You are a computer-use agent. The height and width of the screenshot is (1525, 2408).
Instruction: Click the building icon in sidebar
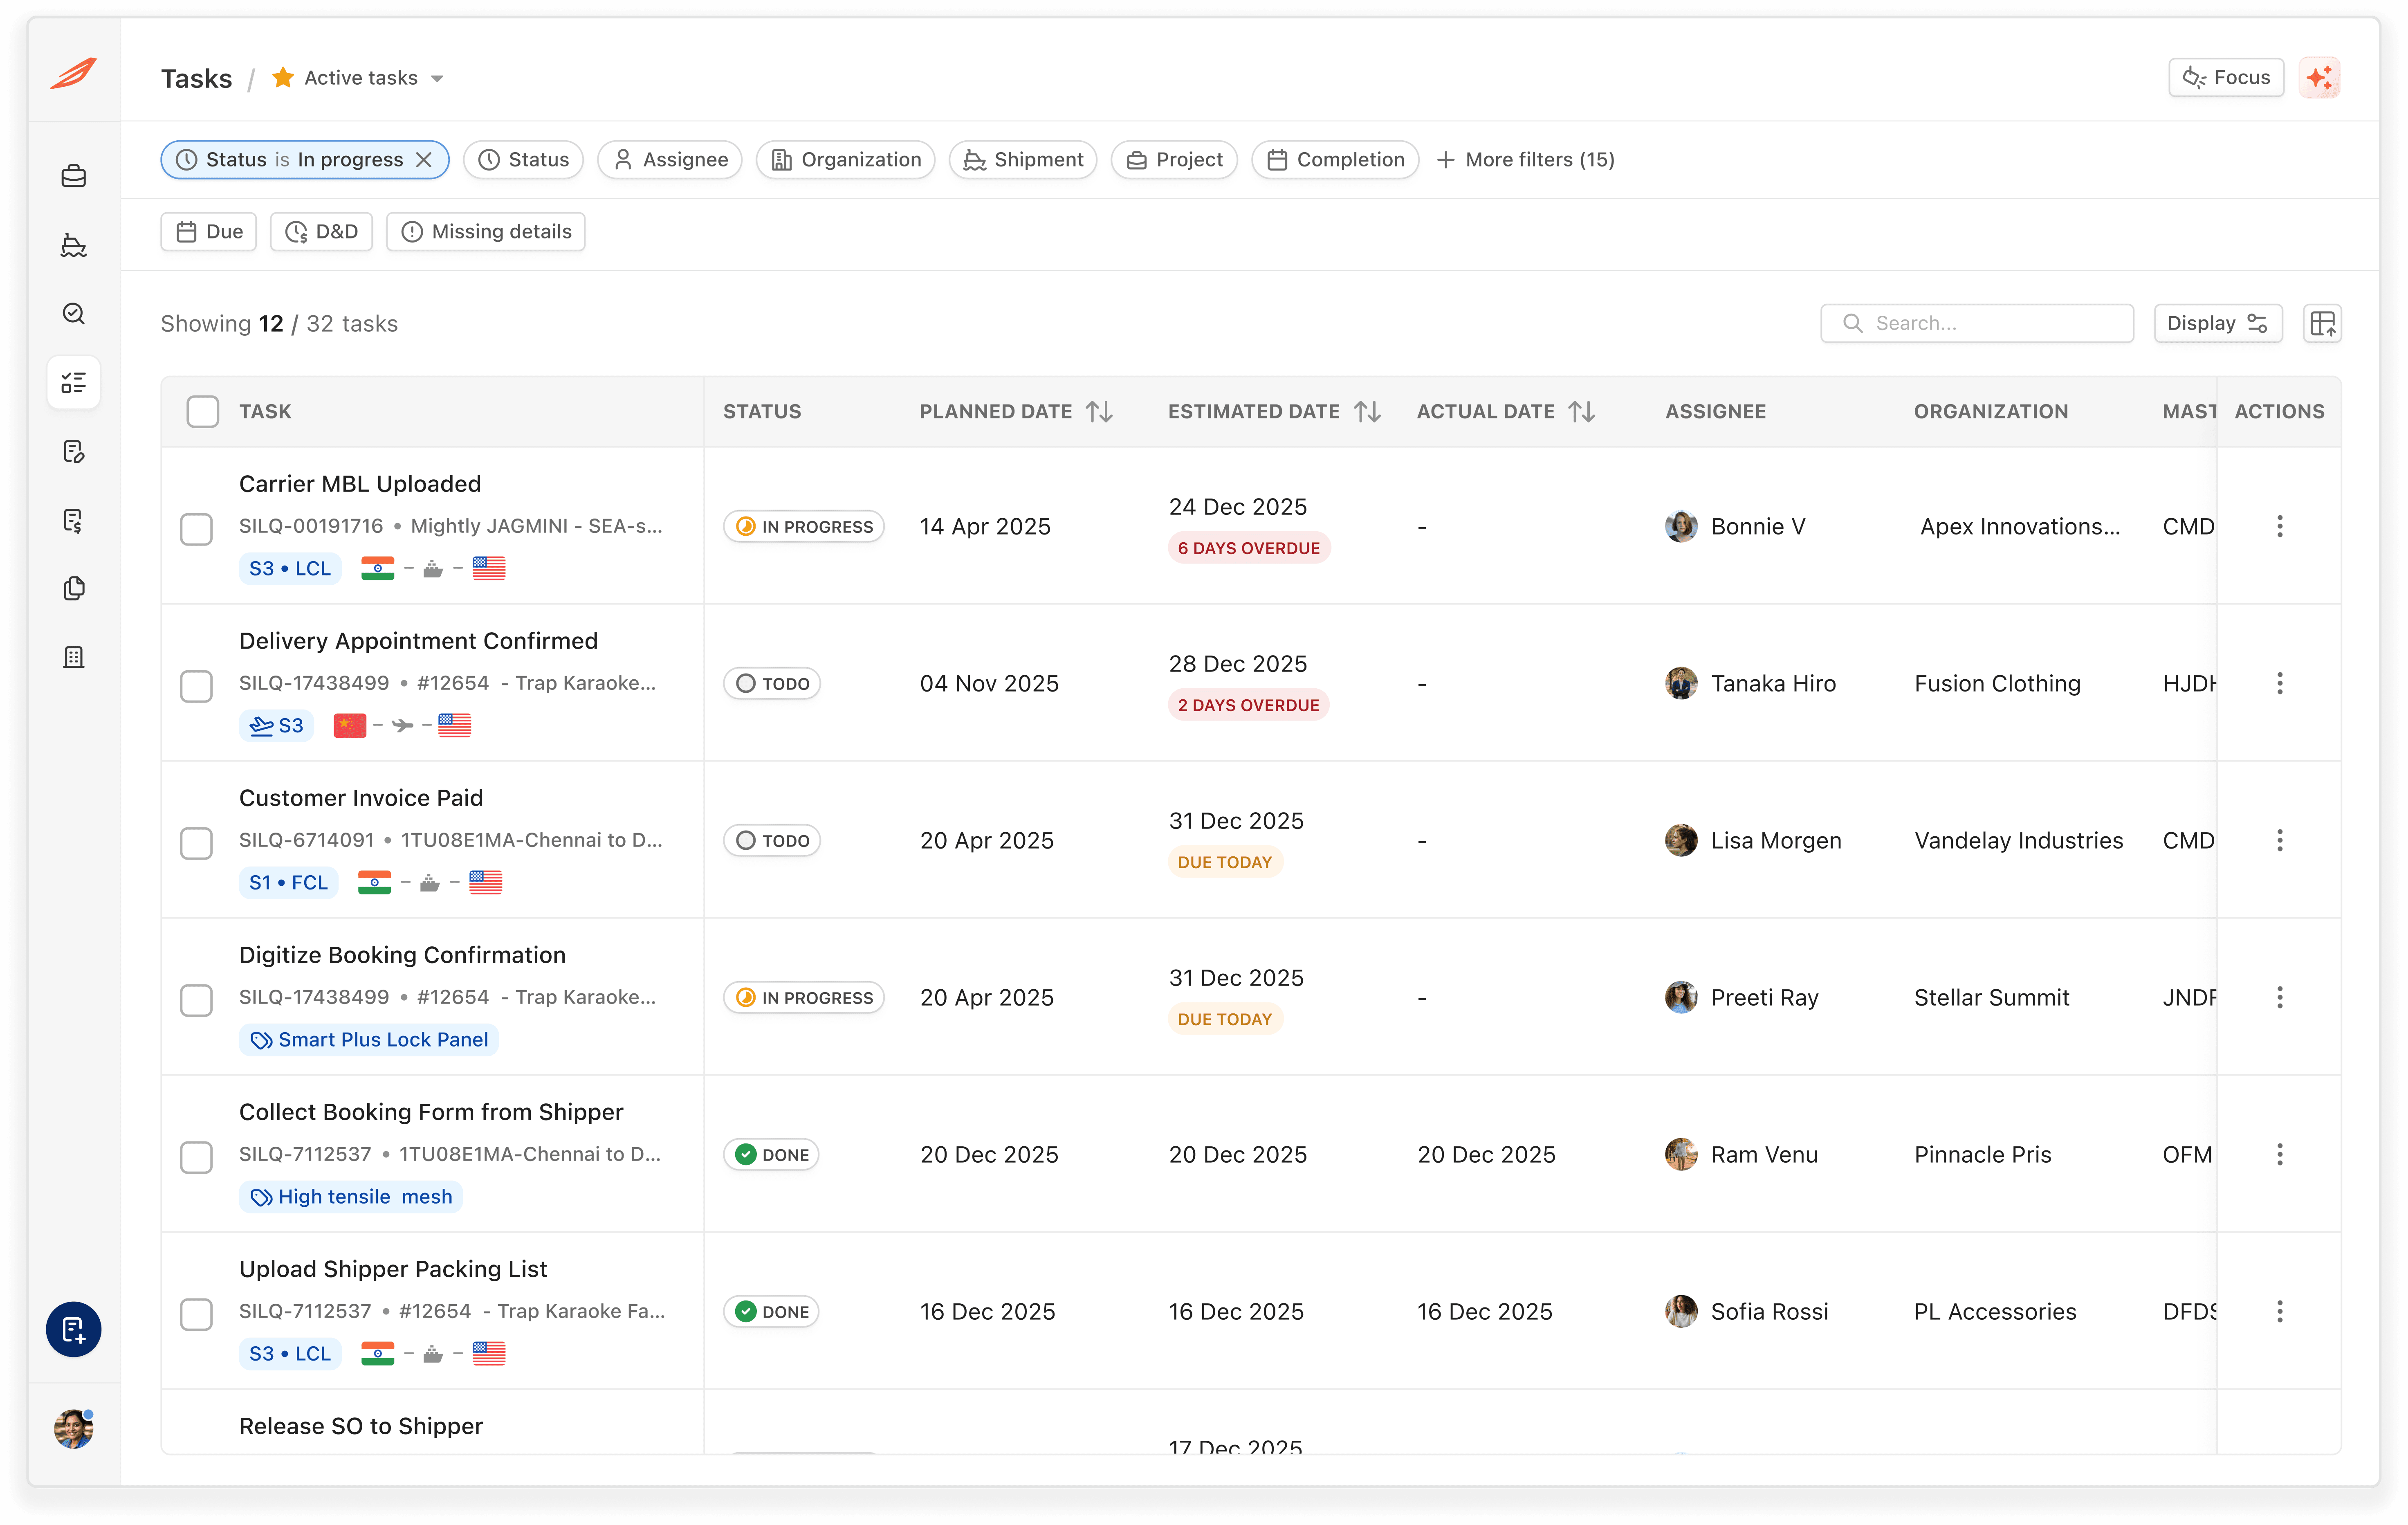[x=73, y=657]
